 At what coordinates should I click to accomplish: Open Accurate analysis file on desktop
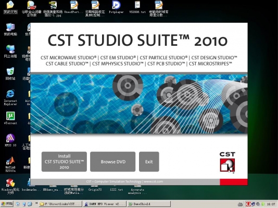tap(137, 190)
